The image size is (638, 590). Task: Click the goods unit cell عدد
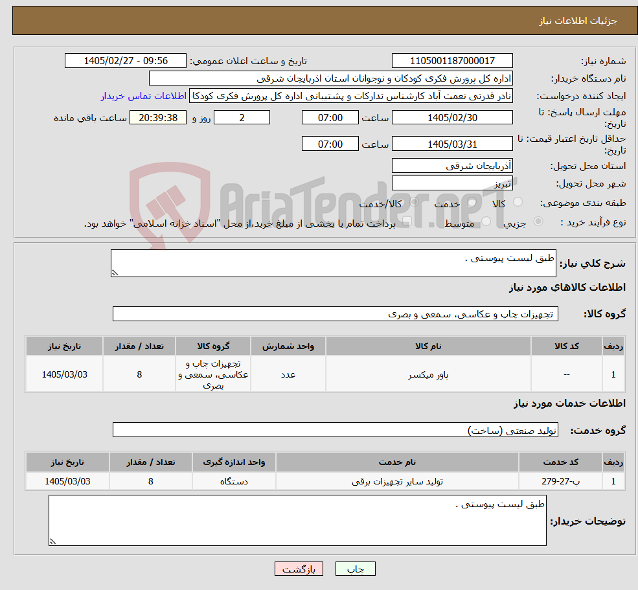(288, 374)
